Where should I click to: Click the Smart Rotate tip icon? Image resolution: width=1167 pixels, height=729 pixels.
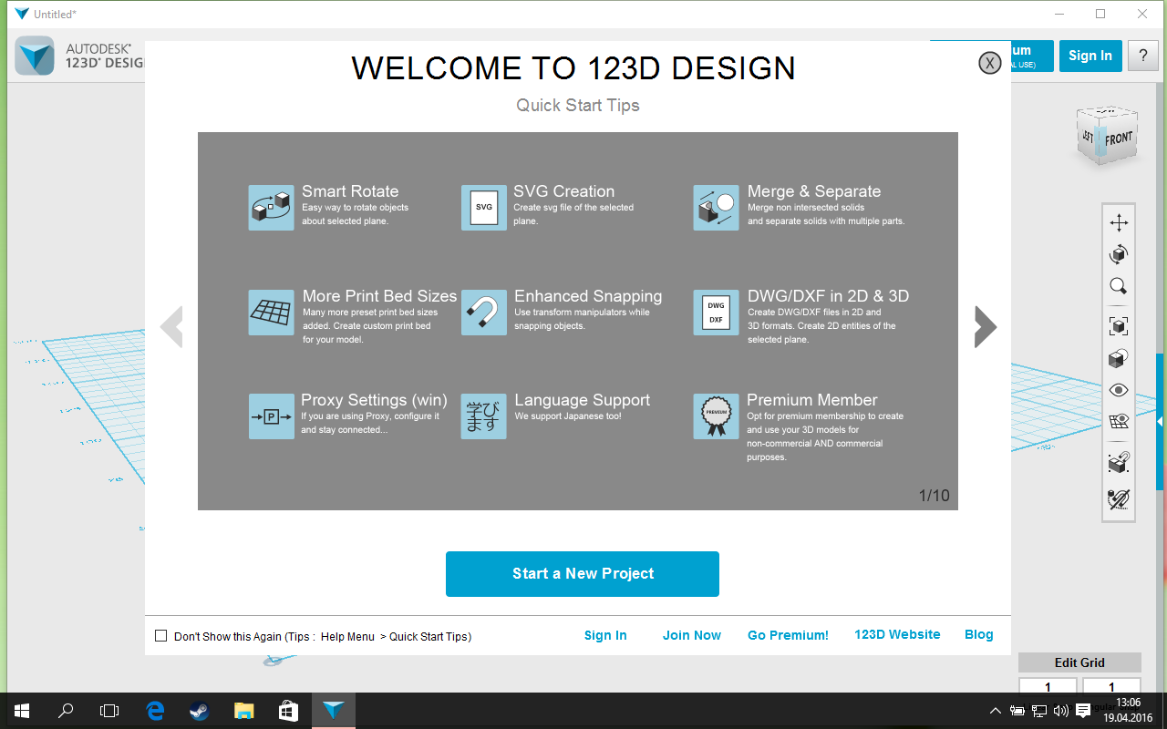[x=271, y=208]
